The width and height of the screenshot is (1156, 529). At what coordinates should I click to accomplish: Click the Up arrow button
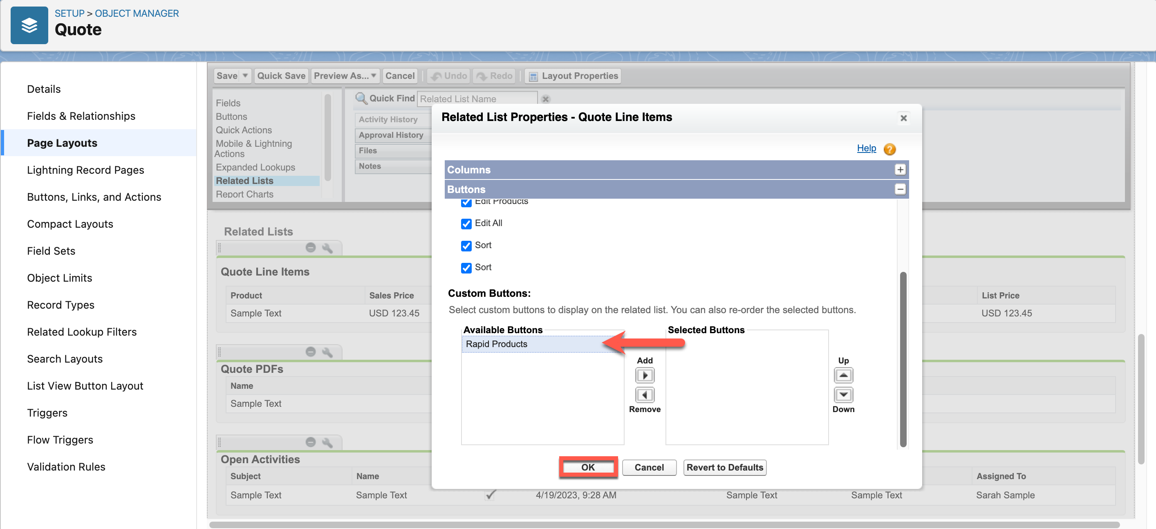pyautogui.click(x=843, y=375)
